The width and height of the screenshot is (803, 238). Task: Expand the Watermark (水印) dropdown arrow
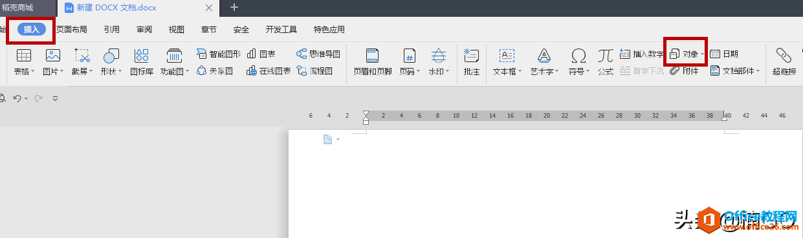448,72
